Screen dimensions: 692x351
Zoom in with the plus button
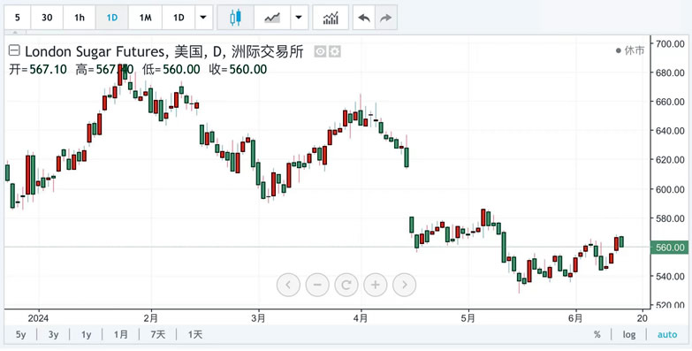(375, 285)
